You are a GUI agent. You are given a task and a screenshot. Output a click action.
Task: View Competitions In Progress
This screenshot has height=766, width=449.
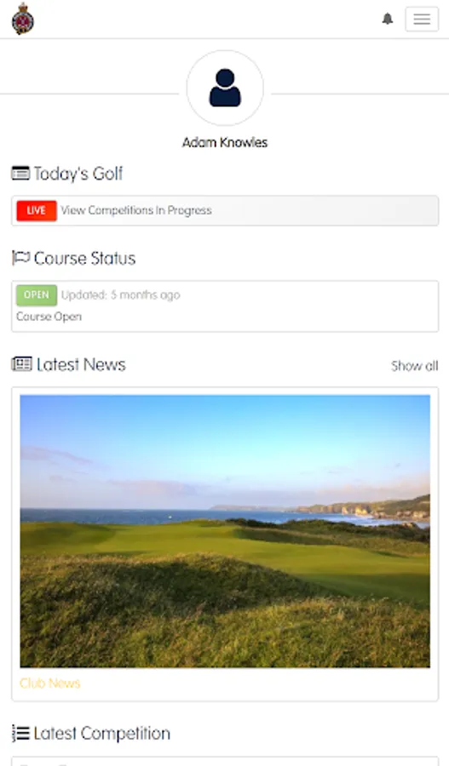point(136,210)
